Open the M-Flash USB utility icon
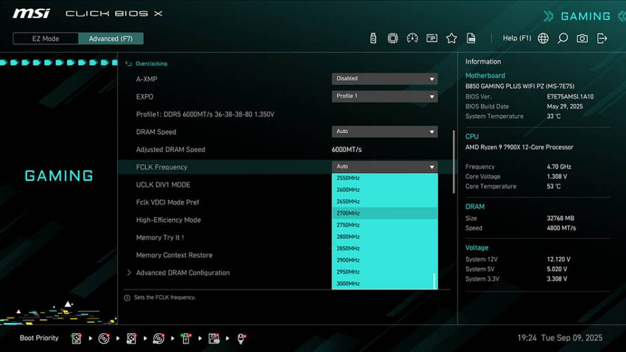The width and height of the screenshot is (626, 352). [373, 38]
